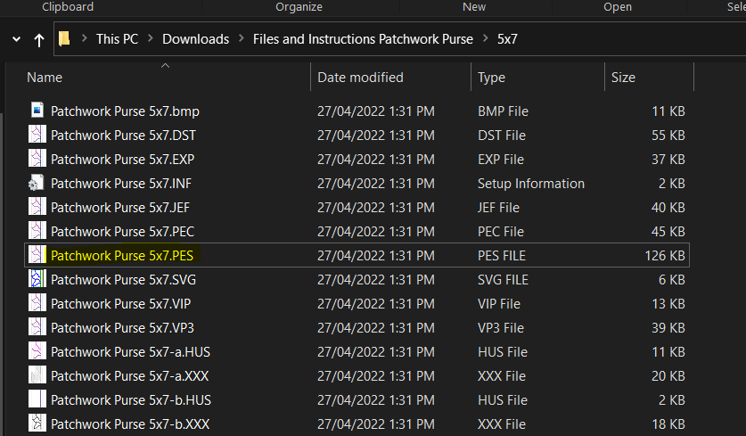Viewport: 746px width, 436px height.
Task: Select the Patchwork Purse 5x7.PES file name
Action: coord(122,256)
